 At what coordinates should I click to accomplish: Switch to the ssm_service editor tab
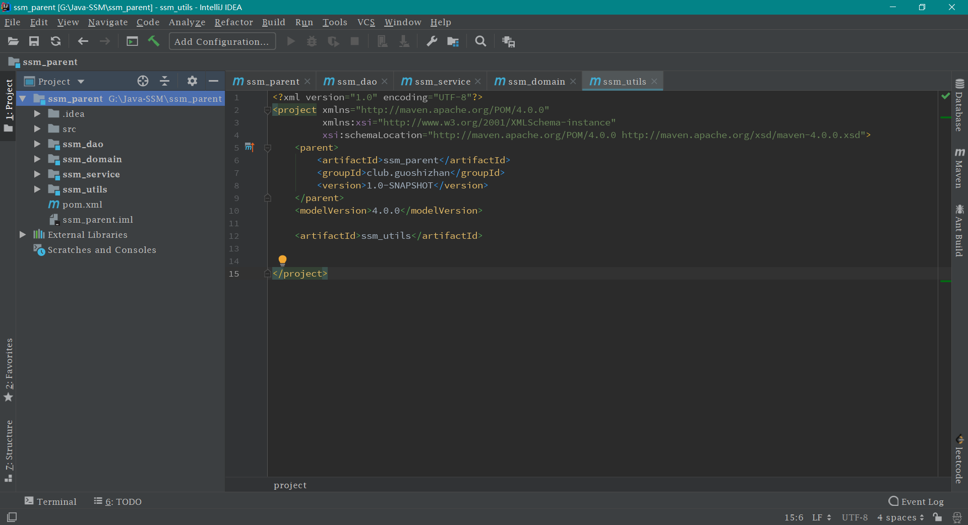(442, 82)
